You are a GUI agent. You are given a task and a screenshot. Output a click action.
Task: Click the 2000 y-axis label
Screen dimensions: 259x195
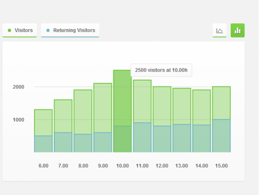click(x=18, y=87)
